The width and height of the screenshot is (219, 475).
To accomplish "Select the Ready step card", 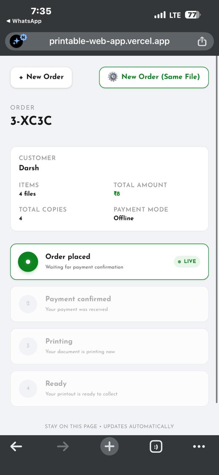I will (109, 389).
